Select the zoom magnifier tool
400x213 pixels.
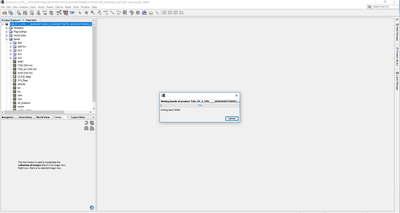[93, 13]
